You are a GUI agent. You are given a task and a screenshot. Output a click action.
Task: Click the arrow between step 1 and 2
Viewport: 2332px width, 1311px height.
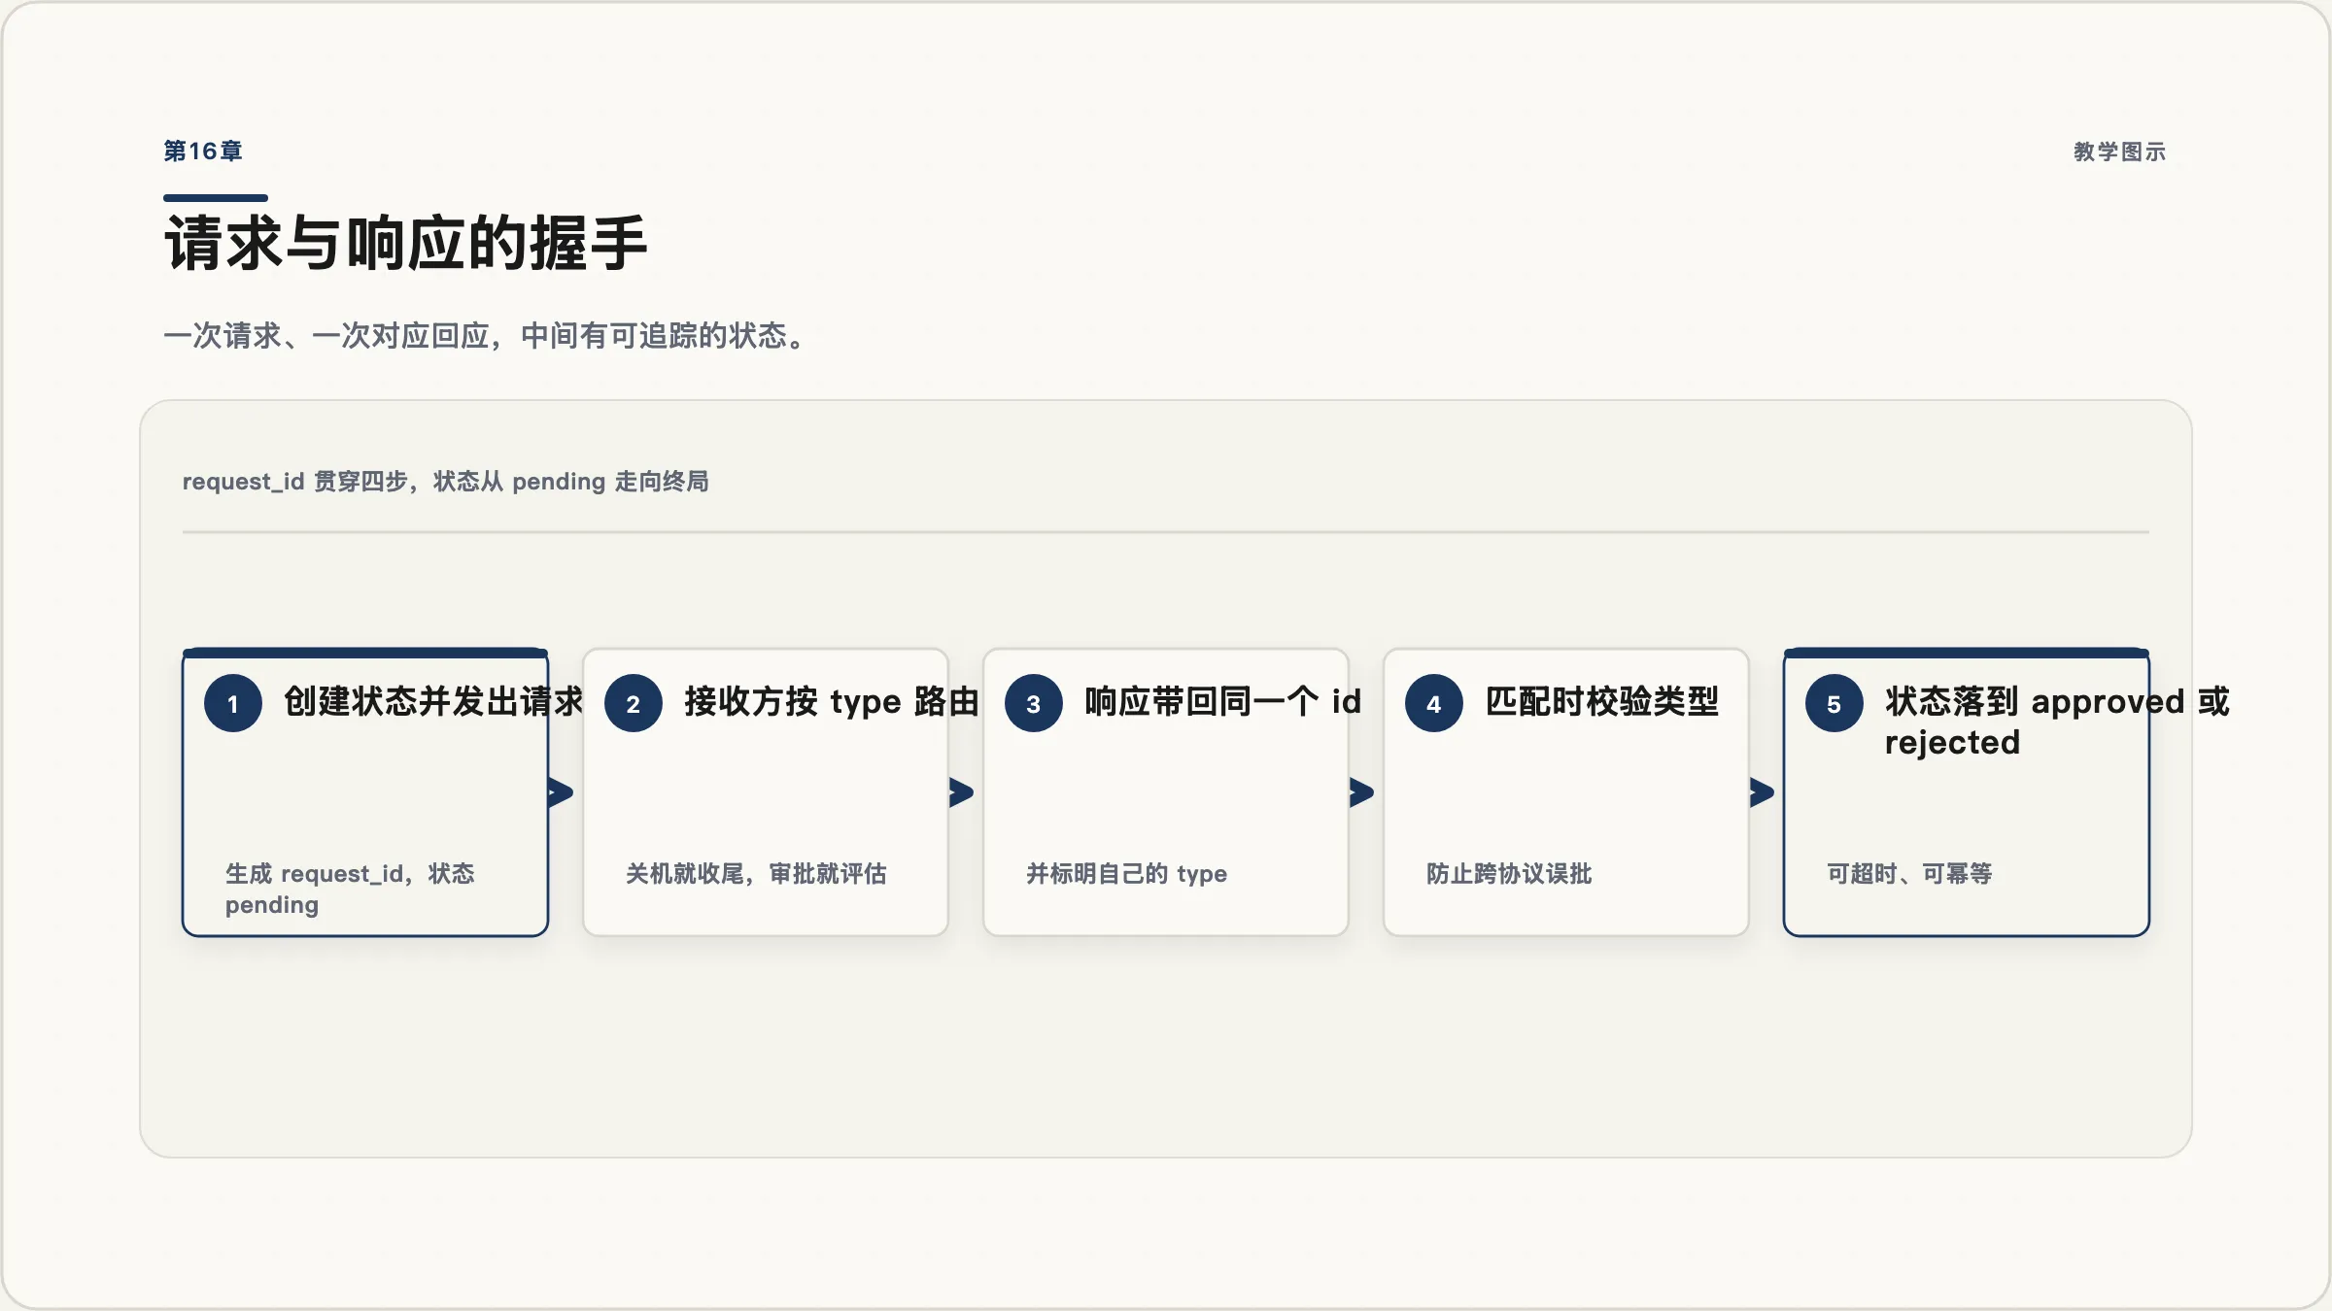coord(561,792)
